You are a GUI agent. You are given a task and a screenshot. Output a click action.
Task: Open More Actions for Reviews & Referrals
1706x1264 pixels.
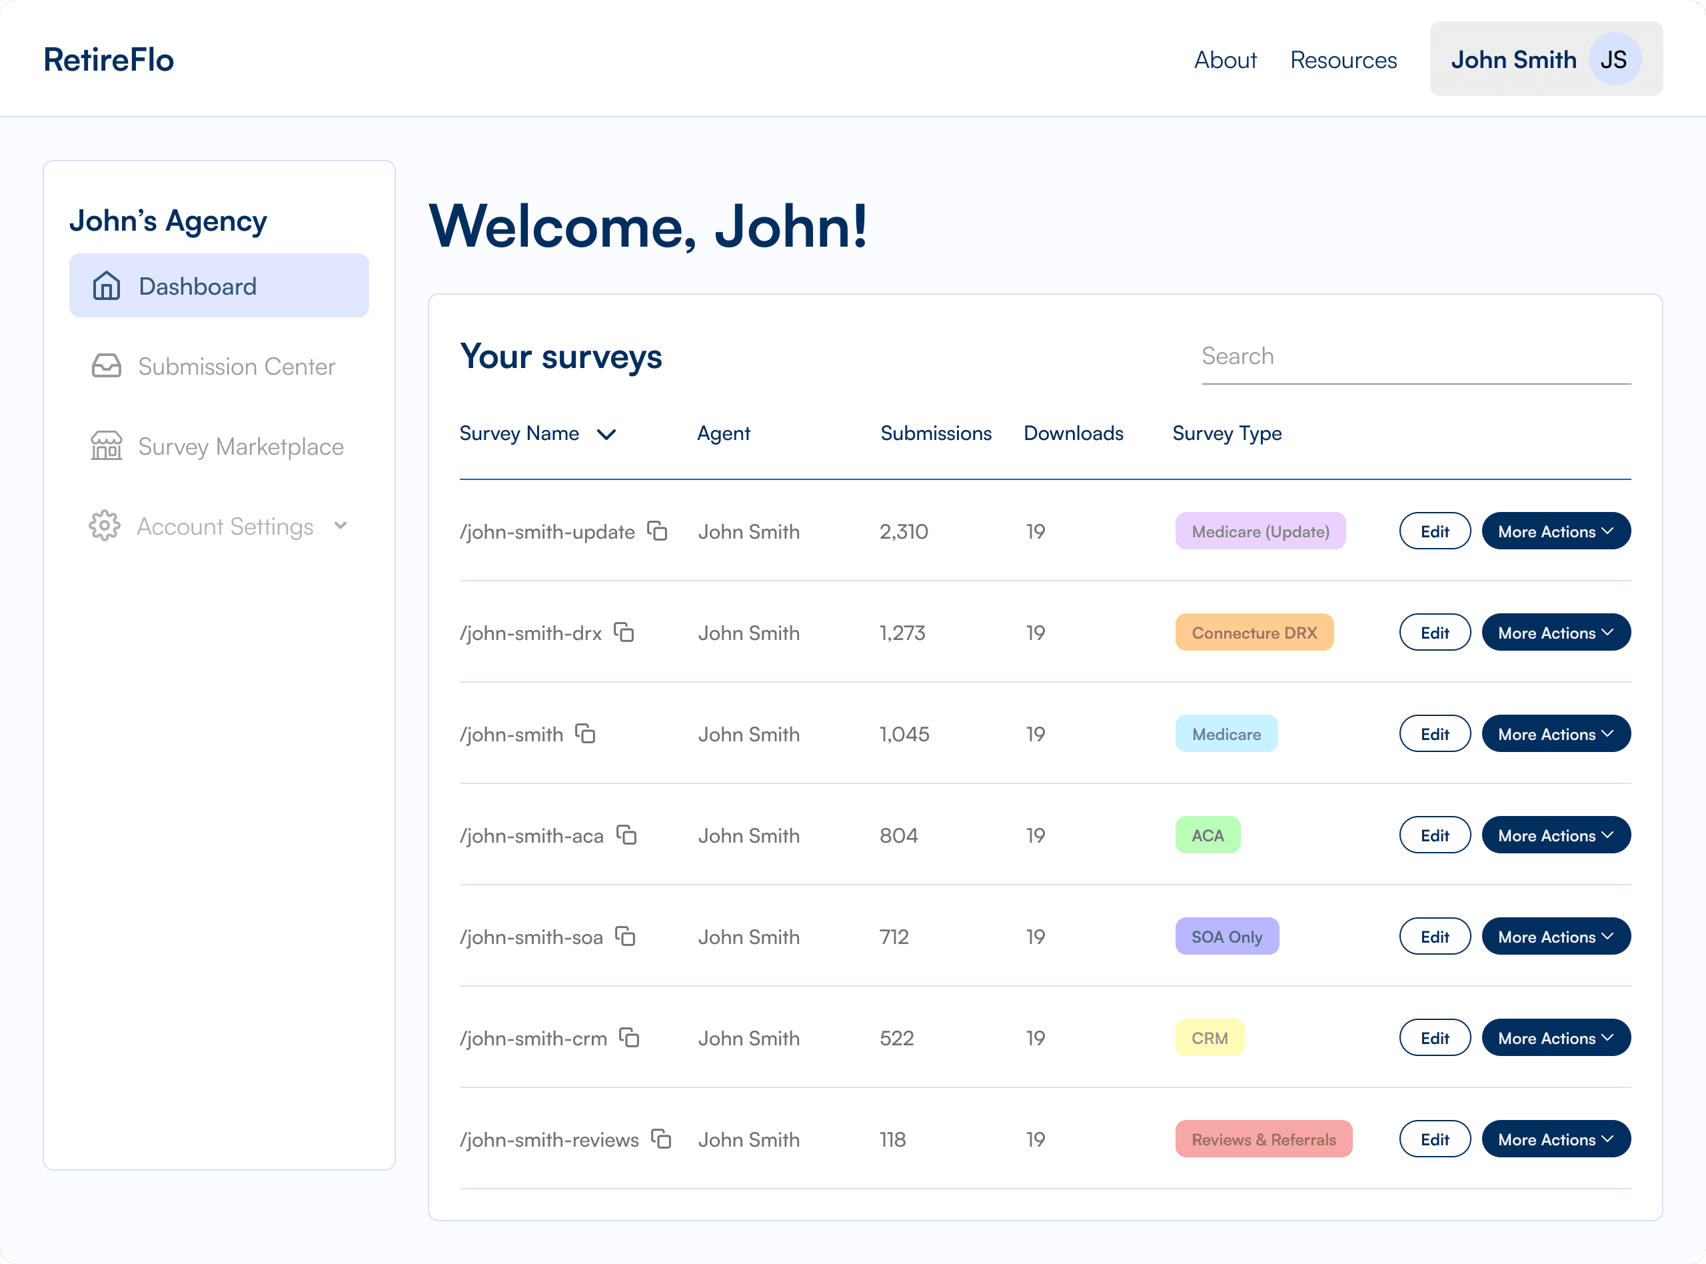1556,1139
